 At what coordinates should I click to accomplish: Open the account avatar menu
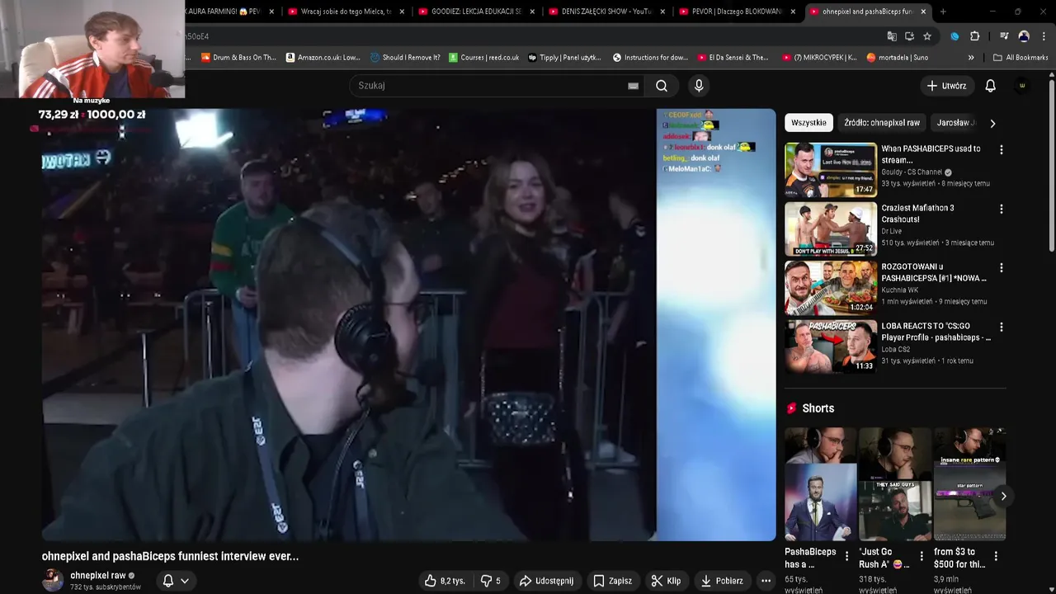point(1022,86)
